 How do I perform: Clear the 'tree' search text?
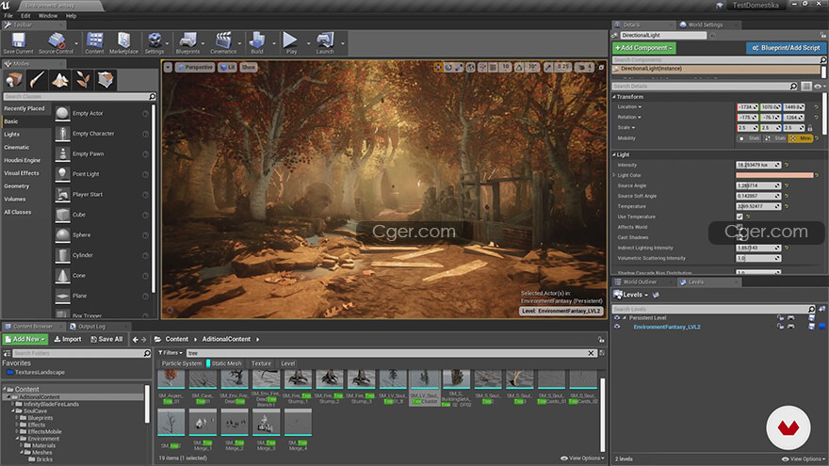(x=591, y=353)
